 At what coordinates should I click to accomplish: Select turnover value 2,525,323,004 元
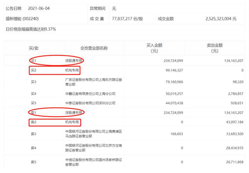click(221, 19)
